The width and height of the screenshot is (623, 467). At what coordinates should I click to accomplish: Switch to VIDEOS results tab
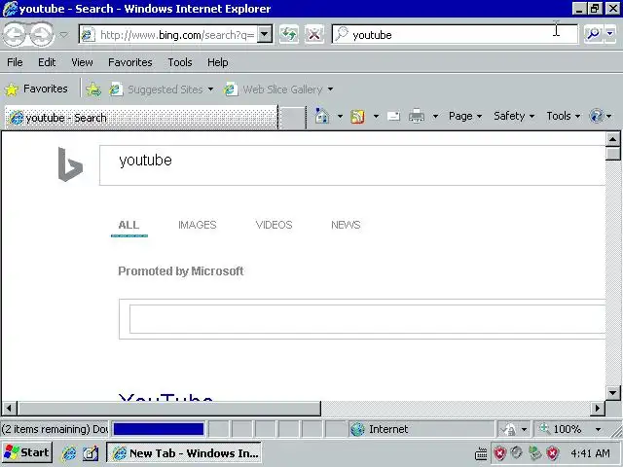coord(274,225)
